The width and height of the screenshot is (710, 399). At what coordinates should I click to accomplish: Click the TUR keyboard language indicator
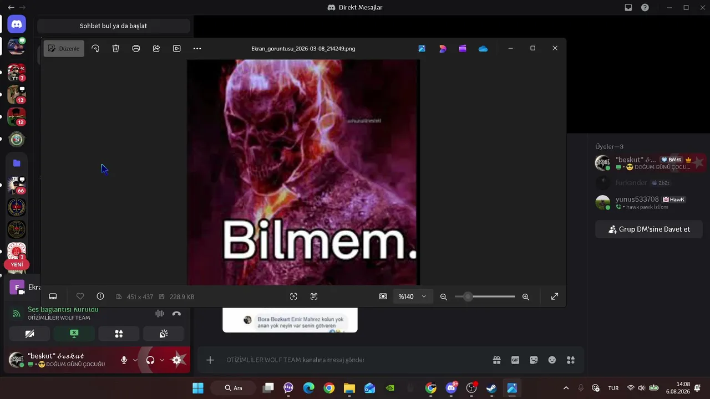coord(613,388)
